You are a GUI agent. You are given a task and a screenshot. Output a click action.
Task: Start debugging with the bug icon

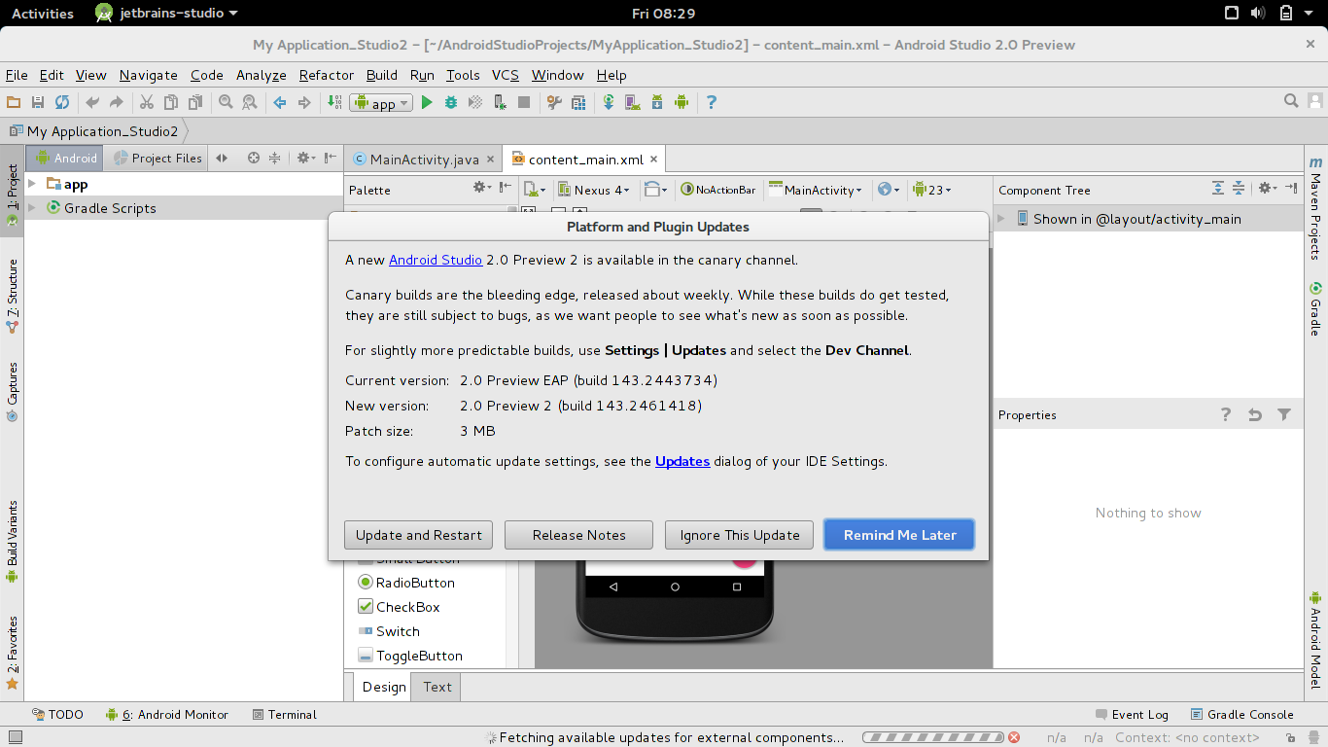(x=451, y=102)
